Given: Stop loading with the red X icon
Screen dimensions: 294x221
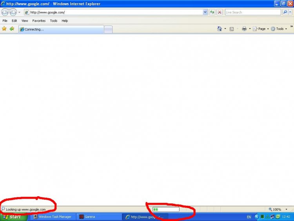Looking at the screenshot, I should click(220, 12).
